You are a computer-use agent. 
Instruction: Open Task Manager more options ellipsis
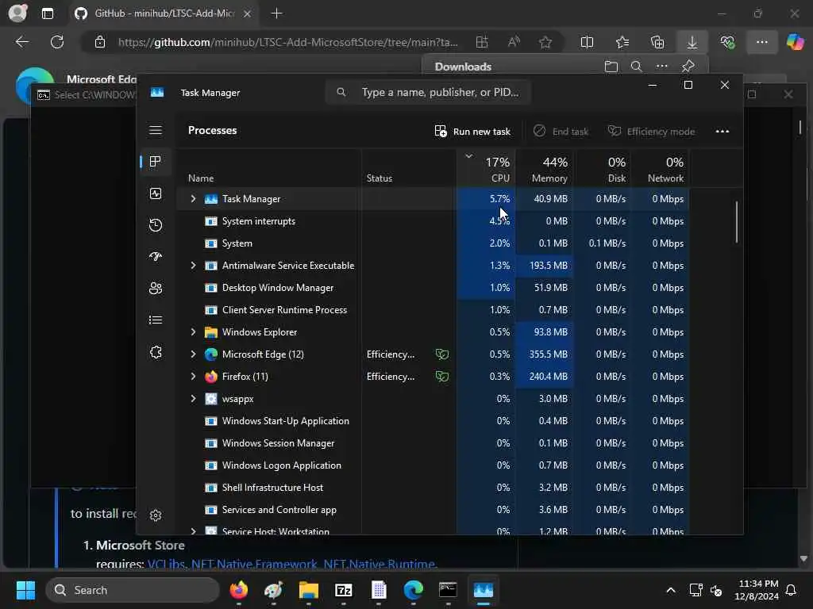(722, 132)
